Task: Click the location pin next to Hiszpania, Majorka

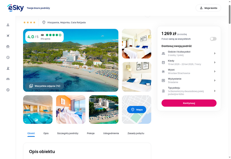Action: click(x=44, y=23)
